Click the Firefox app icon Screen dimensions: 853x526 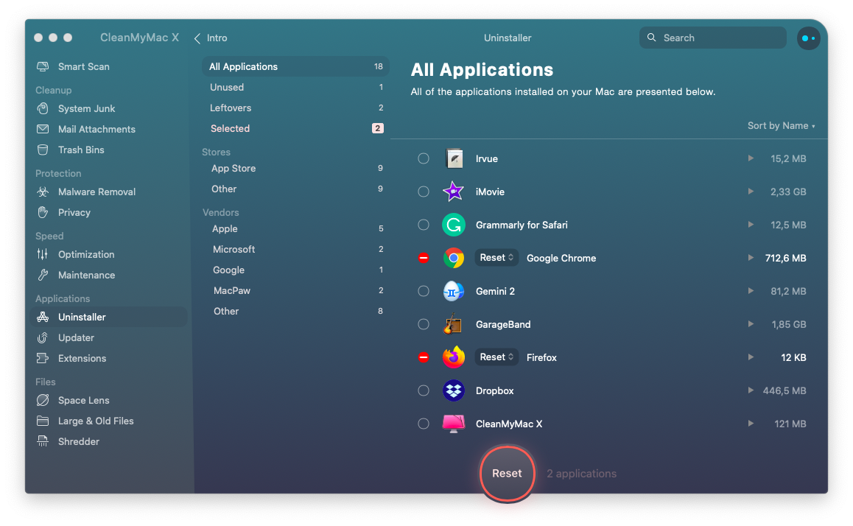point(453,357)
